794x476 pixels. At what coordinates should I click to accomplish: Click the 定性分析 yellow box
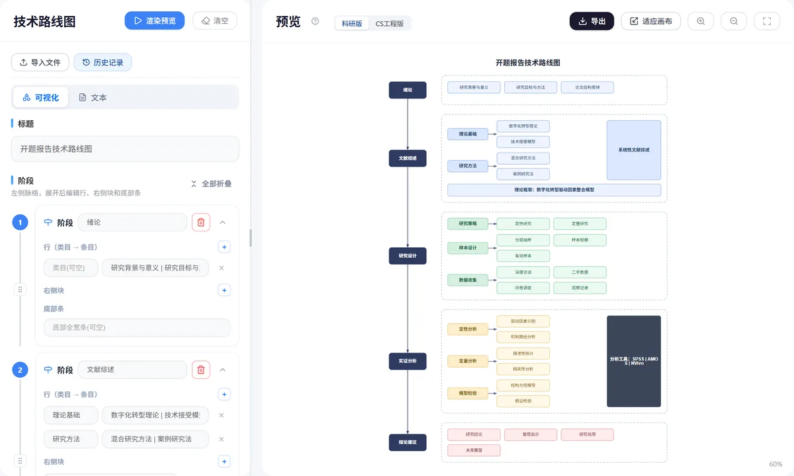(x=468, y=329)
